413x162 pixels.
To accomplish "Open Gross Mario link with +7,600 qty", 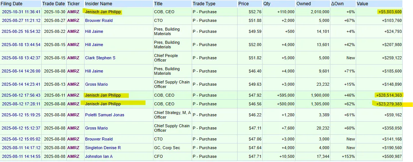I will 96,128.
